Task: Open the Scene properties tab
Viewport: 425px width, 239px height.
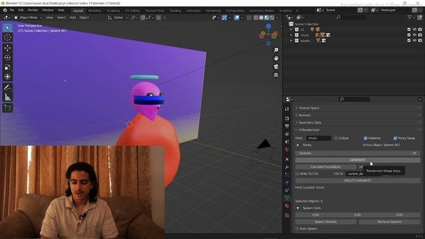Action: (287, 141)
